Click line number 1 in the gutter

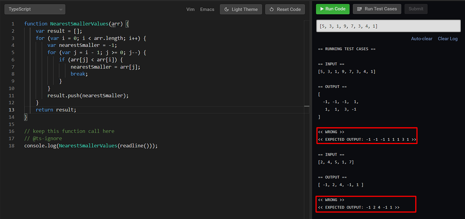coord(13,24)
